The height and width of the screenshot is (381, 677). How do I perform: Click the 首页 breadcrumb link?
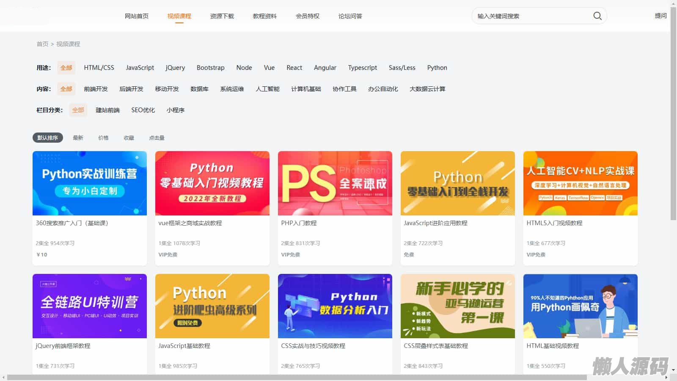coord(42,44)
